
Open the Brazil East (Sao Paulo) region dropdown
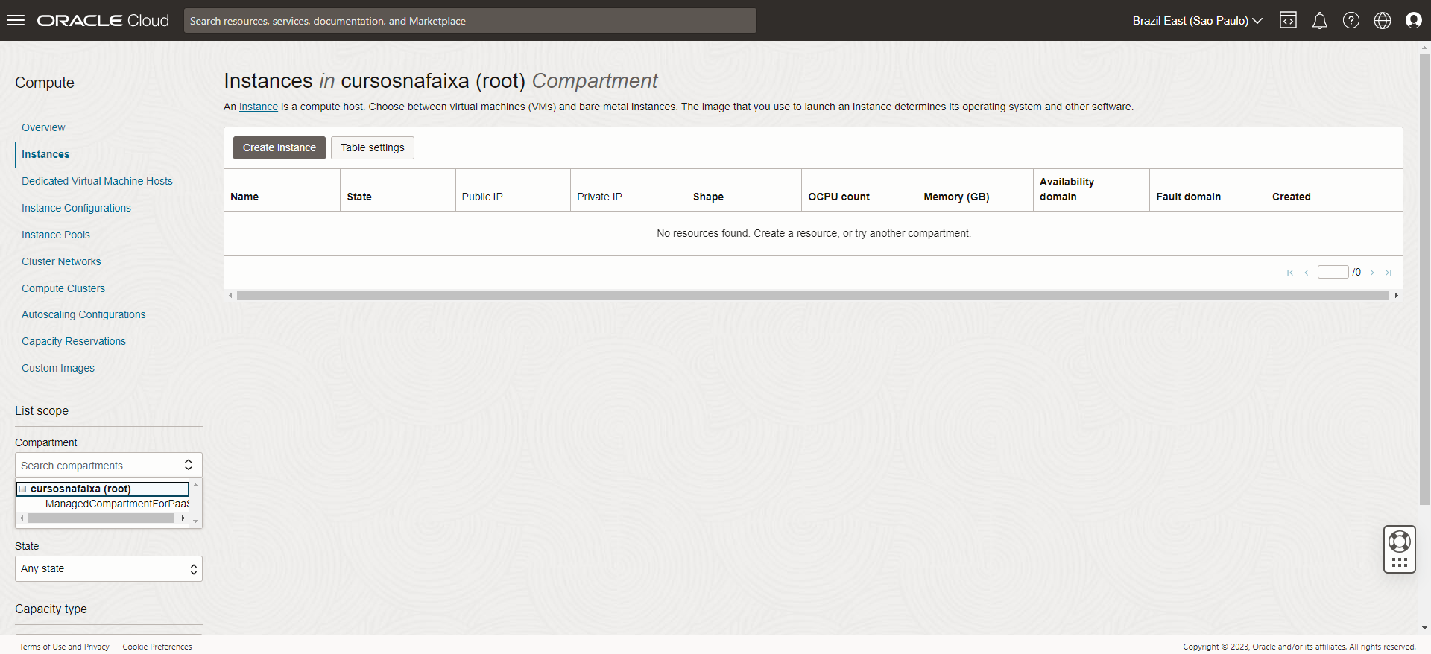(x=1197, y=21)
